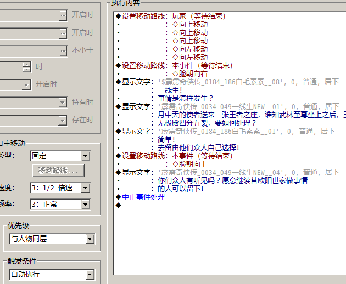Open the small dropdown beside third 开启时 label
This screenshot has width=346, height=284.
pos(26,84)
